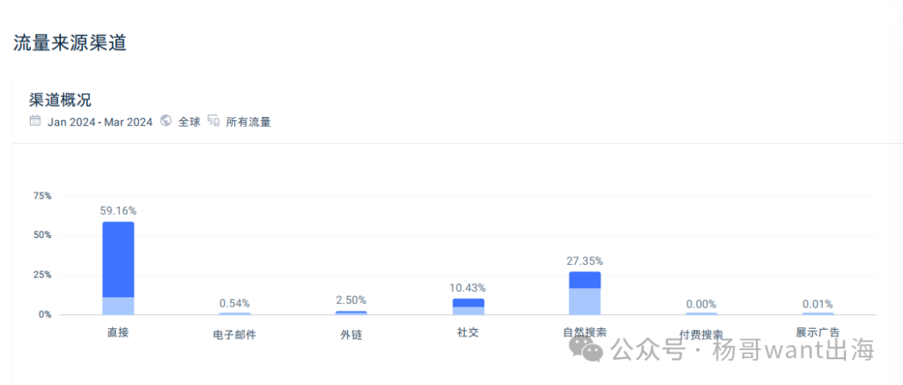Click the 流量来源渠道 section title
Viewport: 903px width, 385px height.
[69, 43]
